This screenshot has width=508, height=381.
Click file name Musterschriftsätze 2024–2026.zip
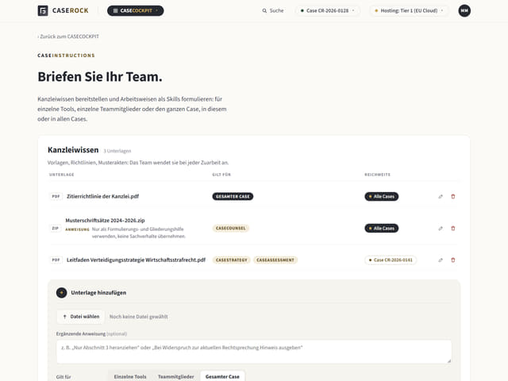105,221
